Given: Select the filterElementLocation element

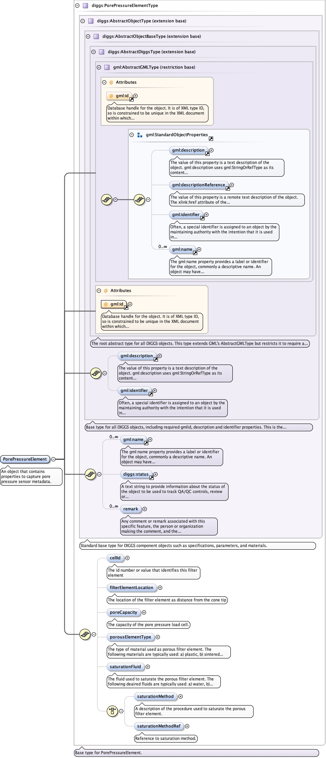Looking at the screenshot, I should 131,587.
